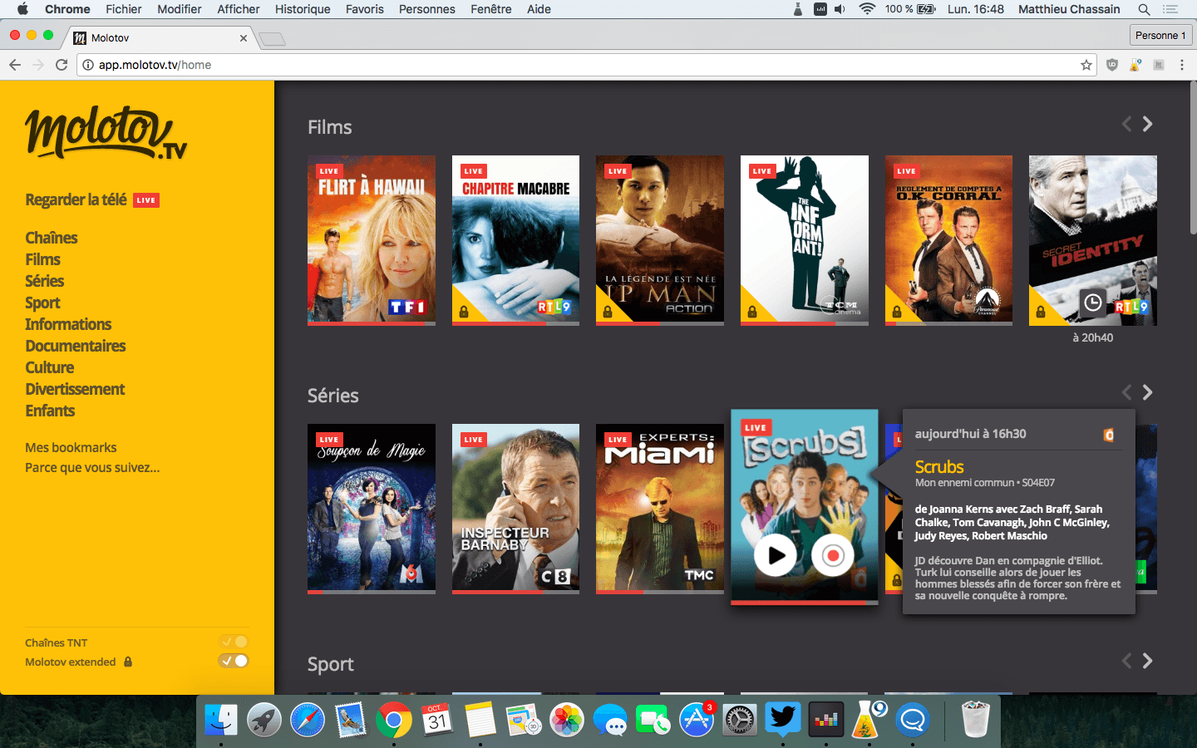1197x748 pixels.
Task: Open the Fenêtre menu
Action: click(491, 9)
